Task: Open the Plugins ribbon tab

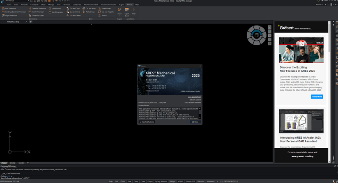Action: pos(121,5)
